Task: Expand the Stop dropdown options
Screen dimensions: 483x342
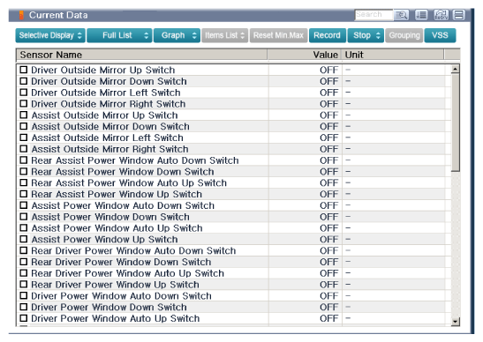Action: pos(366,35)
